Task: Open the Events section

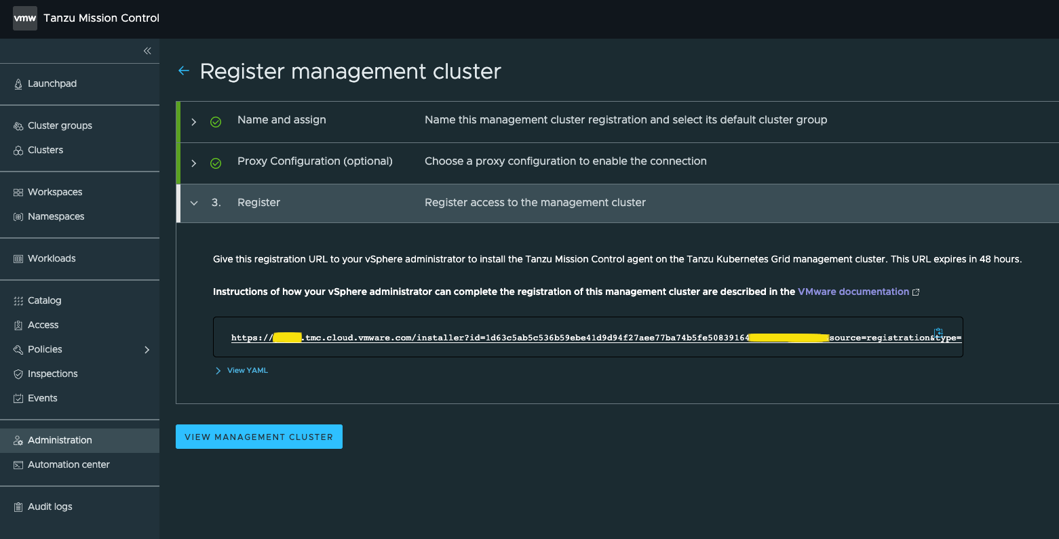Action: (42, 398)
